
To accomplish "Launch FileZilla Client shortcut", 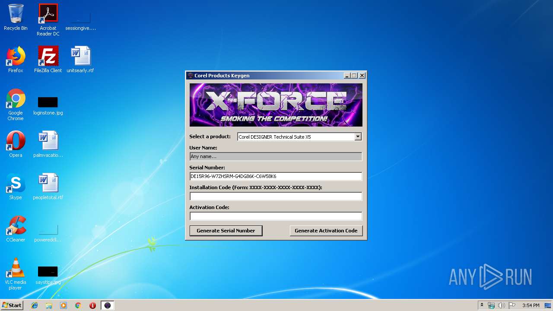I will (48, 60).
